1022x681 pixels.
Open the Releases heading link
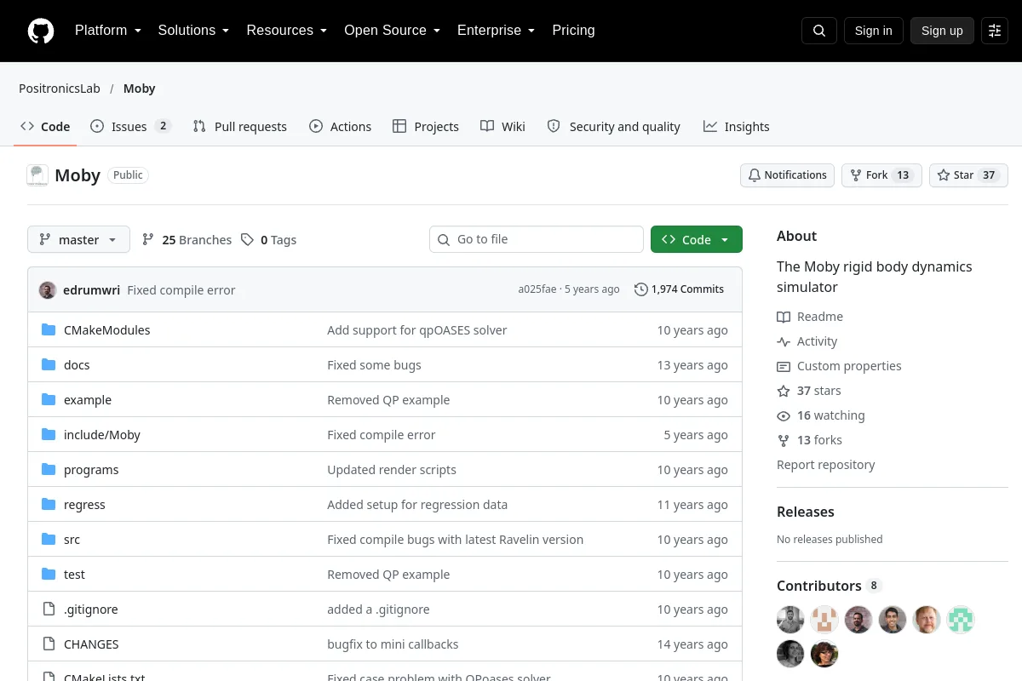tap(806, 512)
